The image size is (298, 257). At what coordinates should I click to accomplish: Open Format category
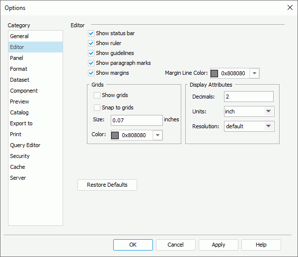[x=35, y=69]
